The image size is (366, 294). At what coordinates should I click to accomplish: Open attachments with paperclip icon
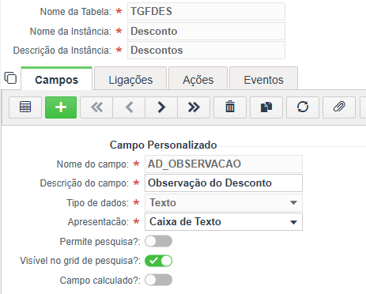339,107
